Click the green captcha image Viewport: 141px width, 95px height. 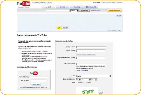pos(87,91)
